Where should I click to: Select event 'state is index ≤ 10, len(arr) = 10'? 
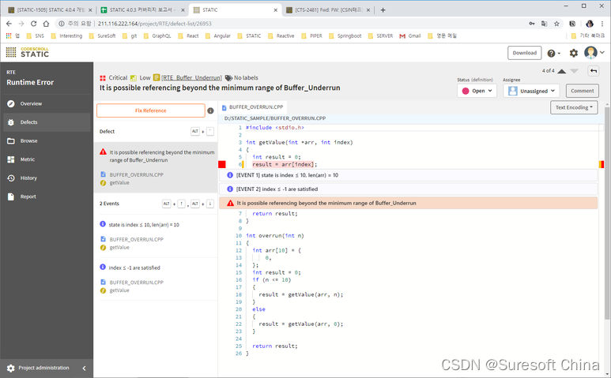click(x=144, y=225)
